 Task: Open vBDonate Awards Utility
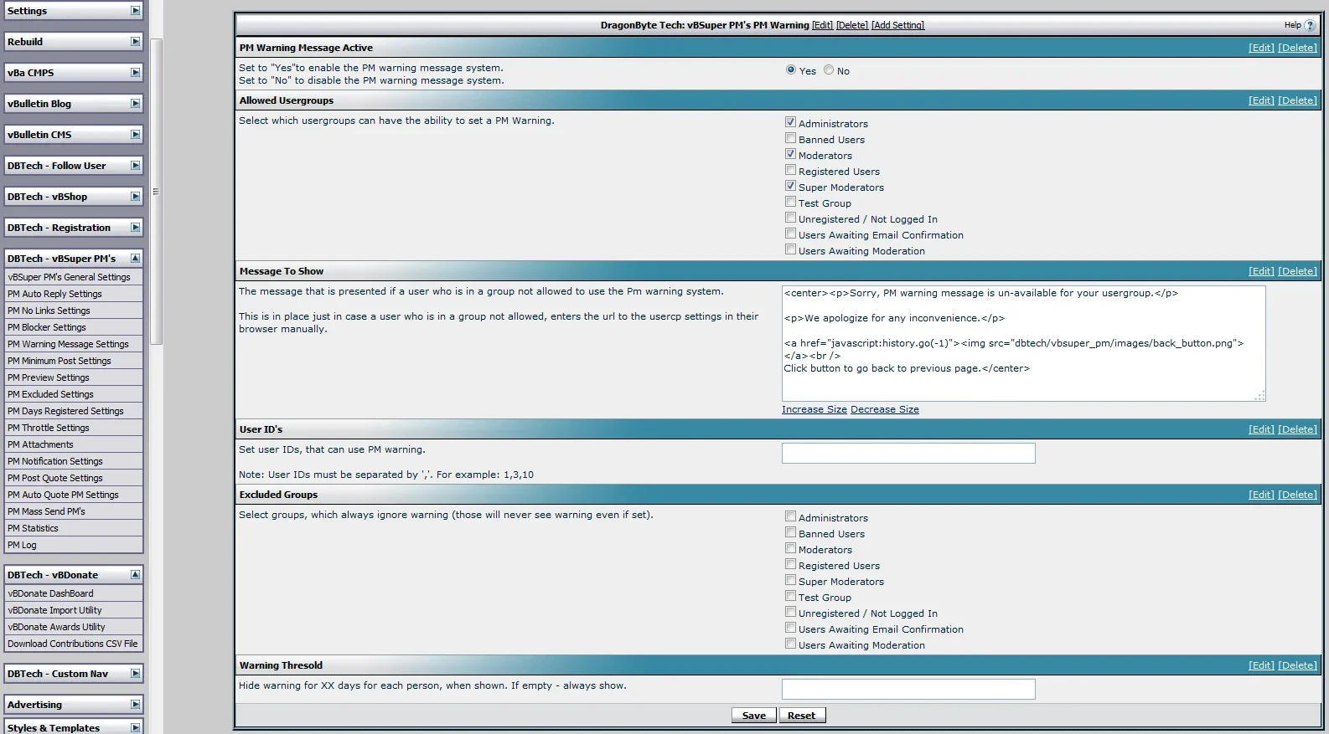point(56,627)
